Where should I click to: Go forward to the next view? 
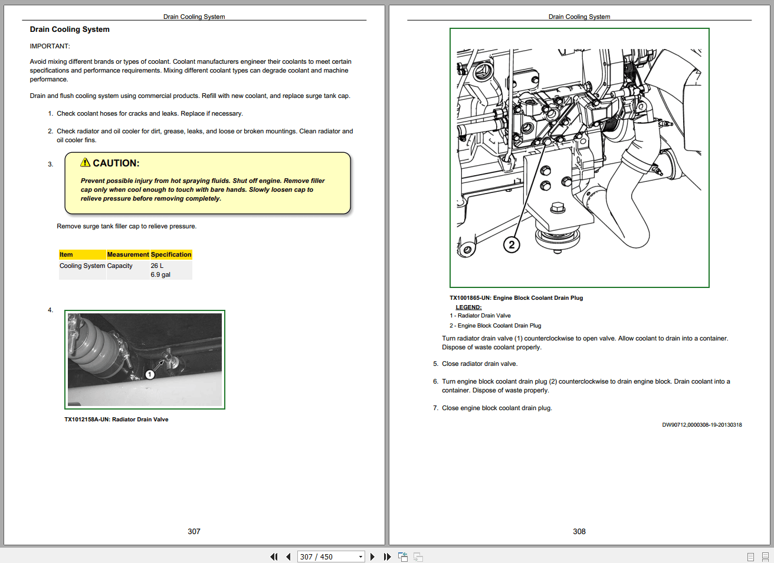click(x=418, y=557)
